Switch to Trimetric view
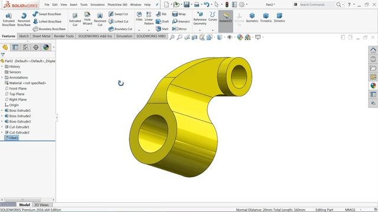The image size is (378, 212). [266, 18]
